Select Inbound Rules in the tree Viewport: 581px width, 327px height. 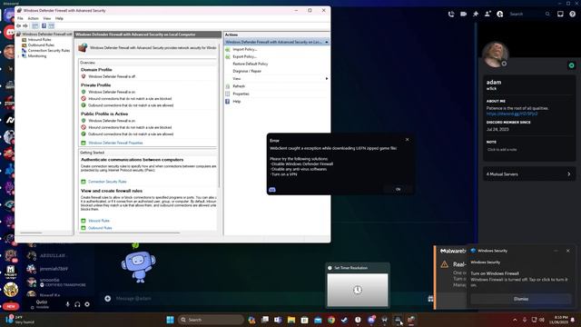coord(39,40)
